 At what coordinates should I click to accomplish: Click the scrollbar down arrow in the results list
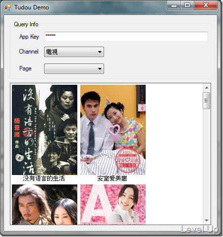(x=207, y=220)
